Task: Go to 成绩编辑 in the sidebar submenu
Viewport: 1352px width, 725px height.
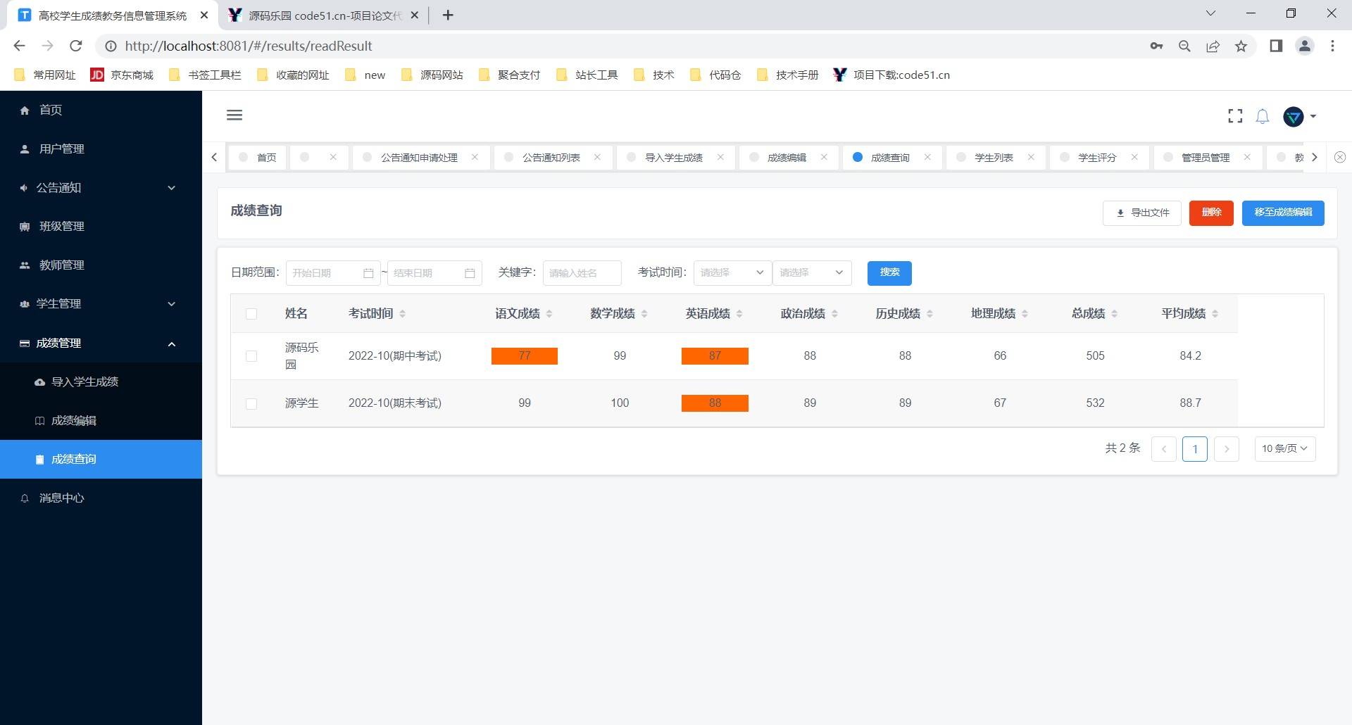Action: (101, 421)
